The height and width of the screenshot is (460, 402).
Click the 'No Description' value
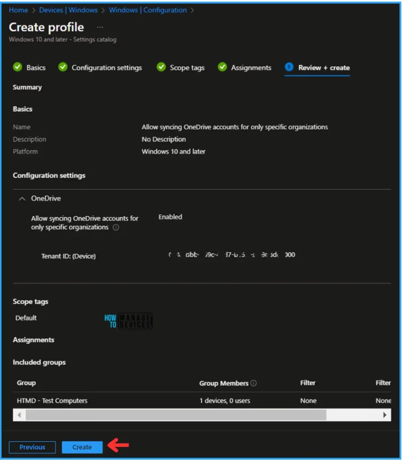[163, 139]
